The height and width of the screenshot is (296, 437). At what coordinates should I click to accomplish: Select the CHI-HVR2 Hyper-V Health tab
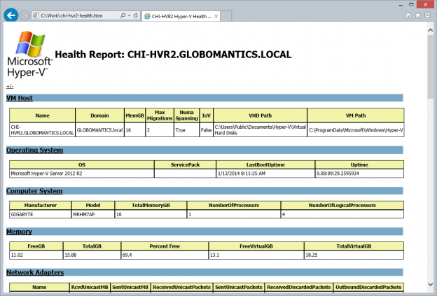click(x=181, y=16)
